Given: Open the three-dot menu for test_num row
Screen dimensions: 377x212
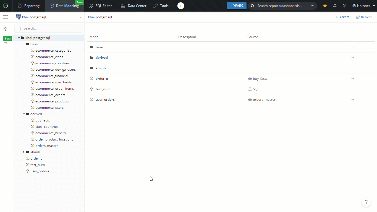Looking at the screenshot, I should coord(352,89).
